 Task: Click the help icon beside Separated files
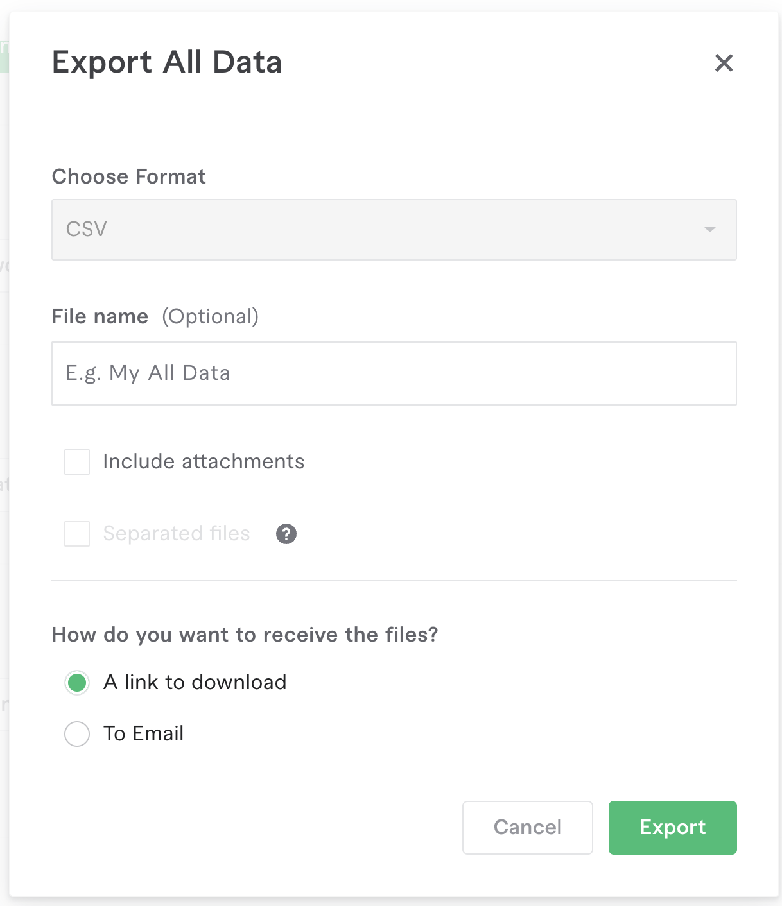coord(286,534)
